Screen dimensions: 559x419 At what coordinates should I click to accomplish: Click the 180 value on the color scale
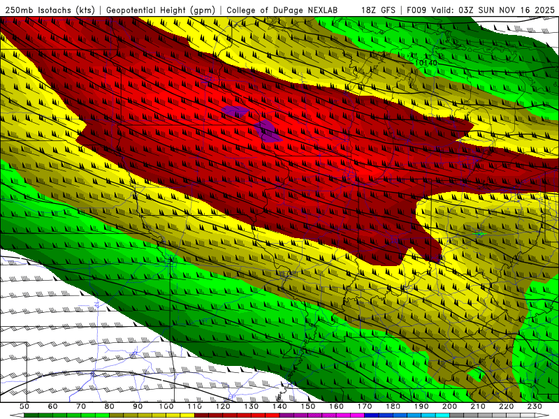(393, 406)
